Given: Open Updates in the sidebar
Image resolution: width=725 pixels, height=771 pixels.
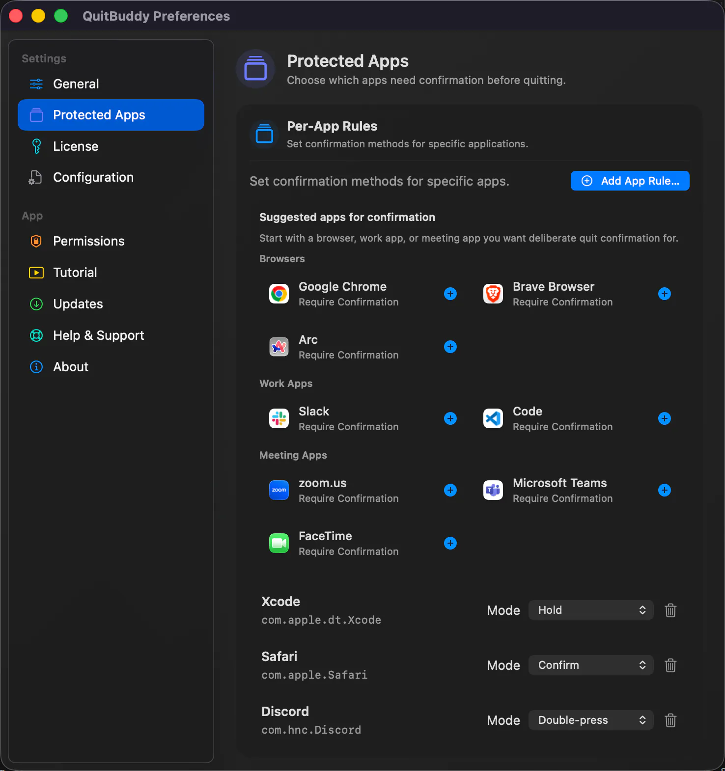Looking at the screenshot, I should 111,304.
